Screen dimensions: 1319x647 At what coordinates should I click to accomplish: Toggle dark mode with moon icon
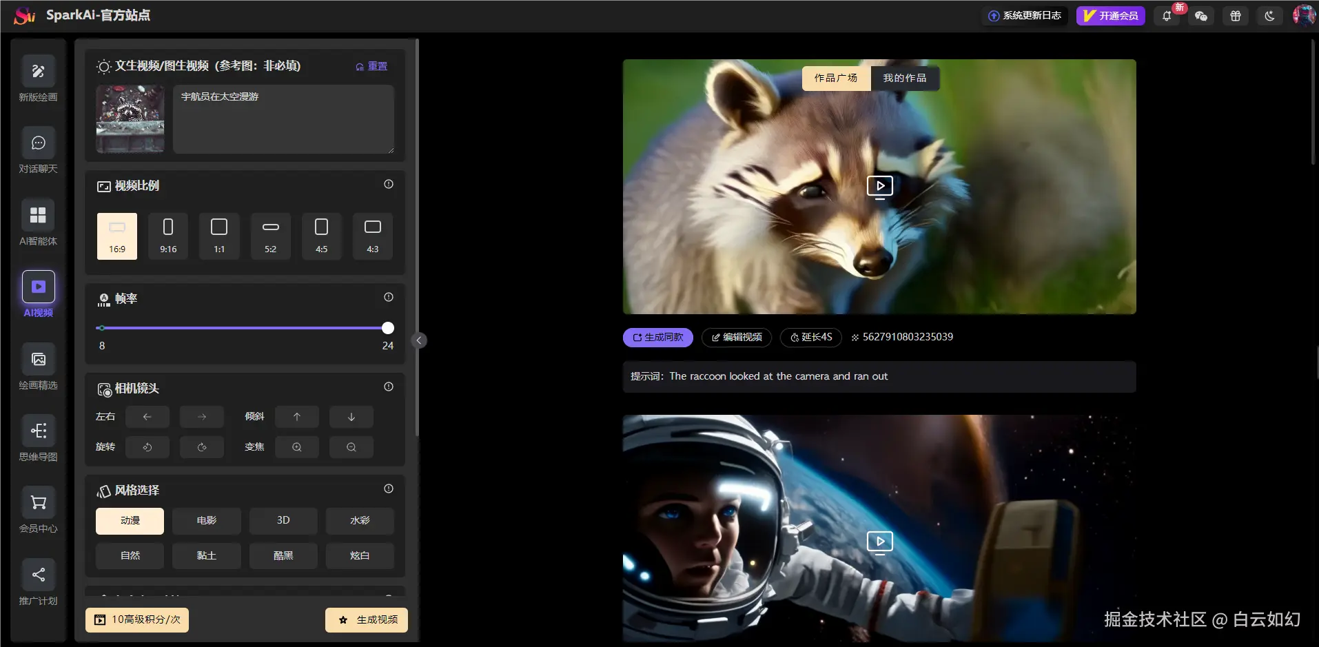point(1269,16)
